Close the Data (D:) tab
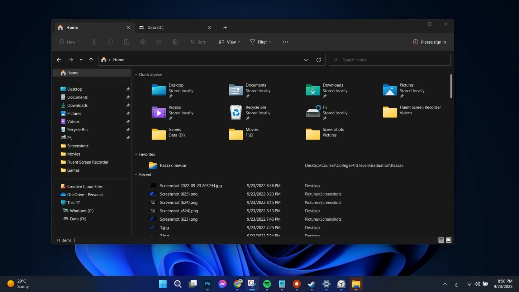The width and height of the screenshot is (519, 292). pos(210,27)
